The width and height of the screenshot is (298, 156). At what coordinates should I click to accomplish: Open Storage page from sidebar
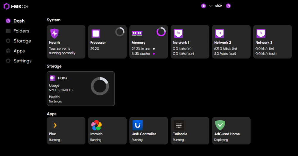click(22, 41)
